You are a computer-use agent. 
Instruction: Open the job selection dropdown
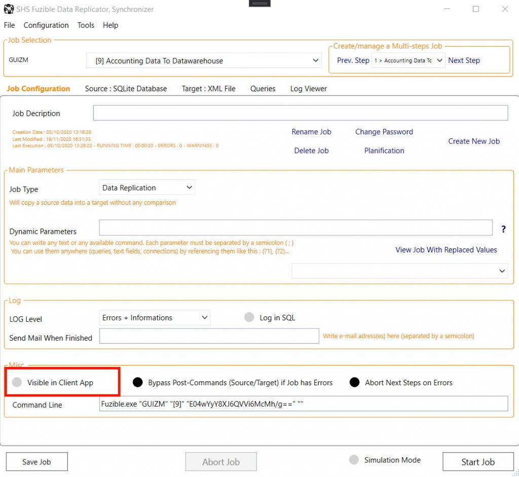click(x=204, y=61)
